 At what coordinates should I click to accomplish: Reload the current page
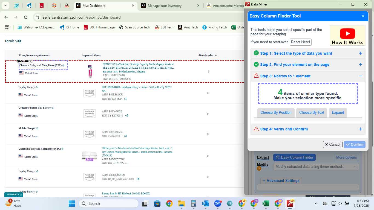click(26, 17)
